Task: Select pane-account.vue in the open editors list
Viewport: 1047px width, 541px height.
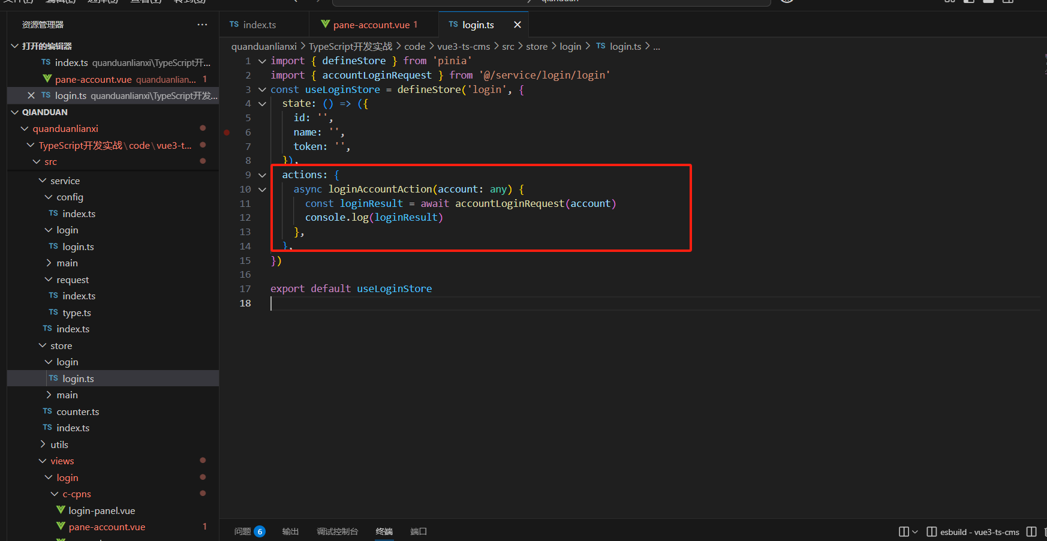Action: point(113,79)
